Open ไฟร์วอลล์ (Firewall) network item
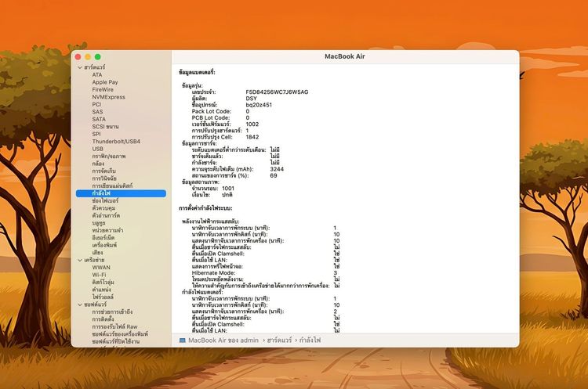The image size is (588, 389). 103,297
